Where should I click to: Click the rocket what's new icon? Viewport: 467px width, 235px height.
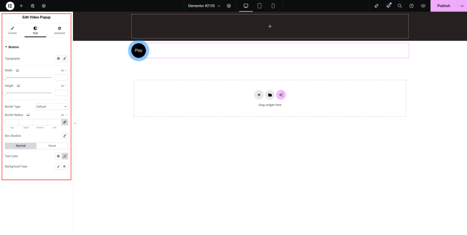point(376,5)
